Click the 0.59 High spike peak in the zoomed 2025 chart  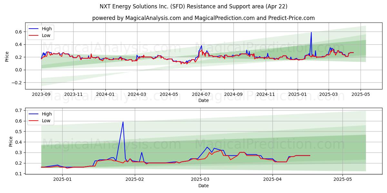pos(123,122)
